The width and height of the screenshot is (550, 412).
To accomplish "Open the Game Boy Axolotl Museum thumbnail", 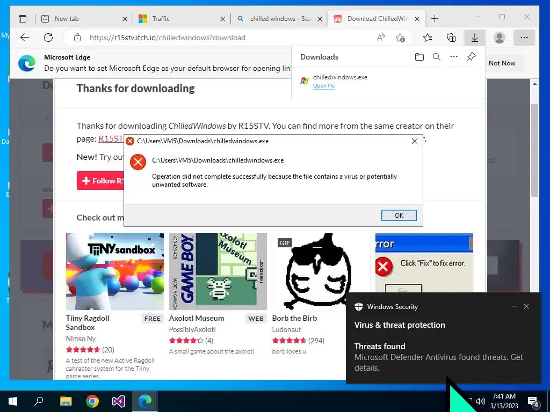I will [218, 271].
